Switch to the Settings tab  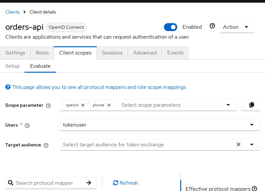tap(15, 53)
